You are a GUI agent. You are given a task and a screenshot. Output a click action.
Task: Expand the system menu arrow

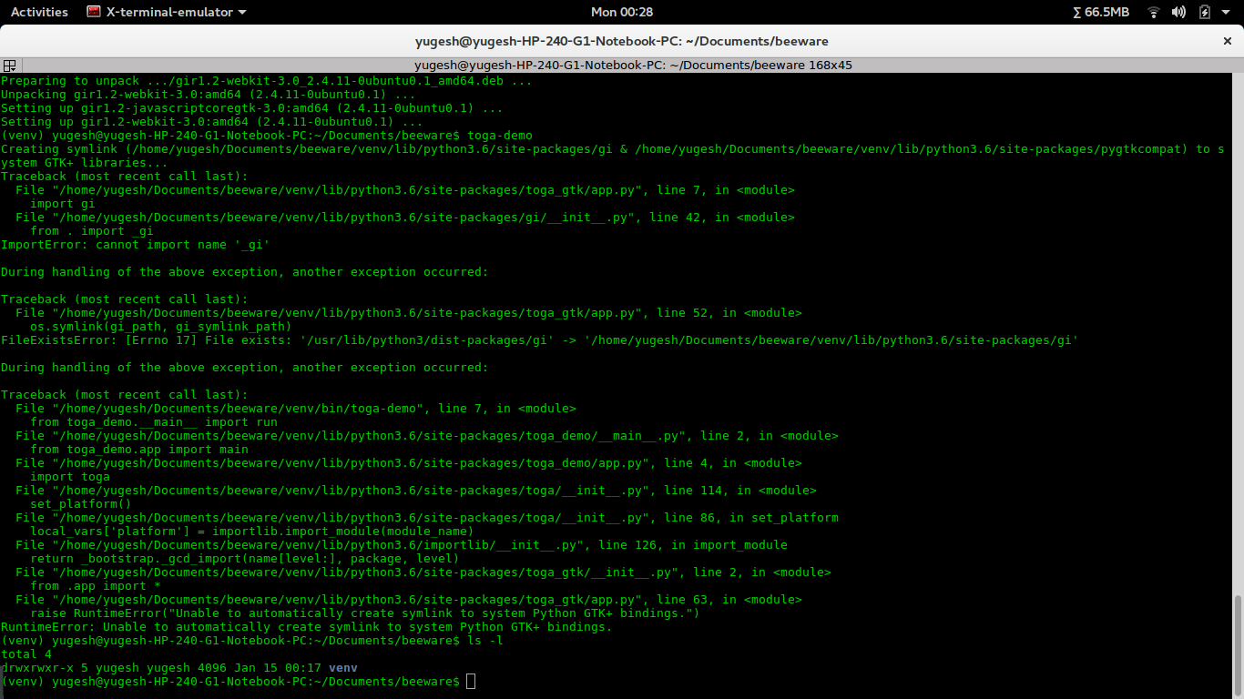point(1227,12)
